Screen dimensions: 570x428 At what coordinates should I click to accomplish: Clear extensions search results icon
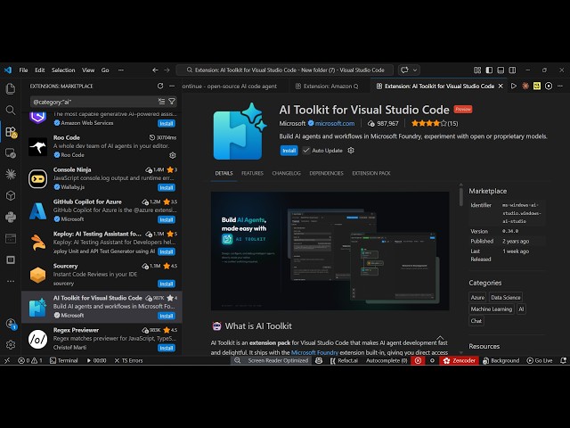(161, 102)
